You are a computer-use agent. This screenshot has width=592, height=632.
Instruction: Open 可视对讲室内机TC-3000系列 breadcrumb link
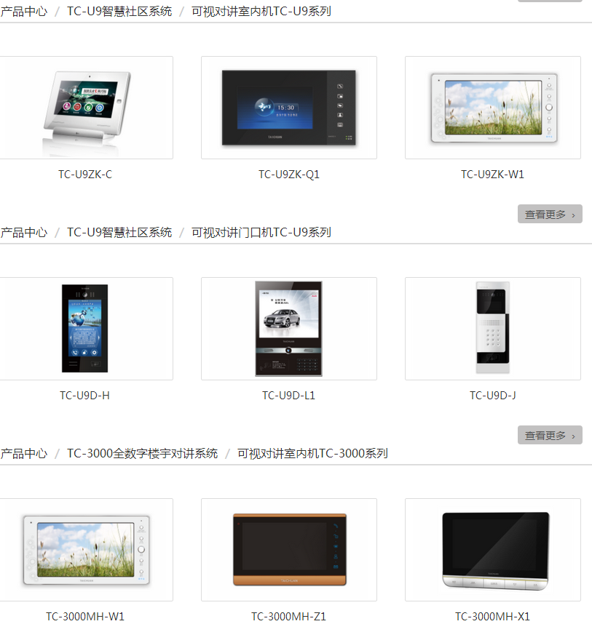coord(312,454)
